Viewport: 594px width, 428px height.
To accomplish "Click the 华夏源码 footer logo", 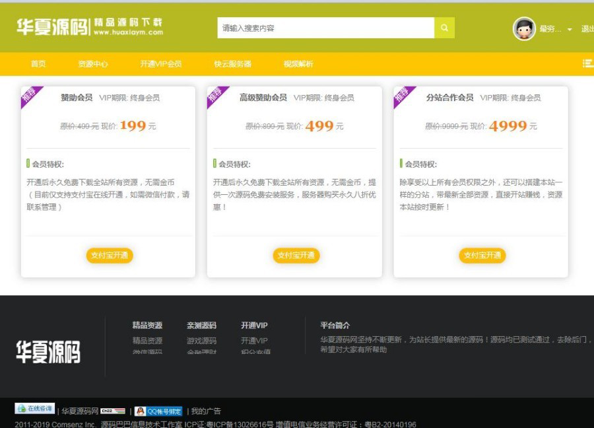I will (48, 352).
